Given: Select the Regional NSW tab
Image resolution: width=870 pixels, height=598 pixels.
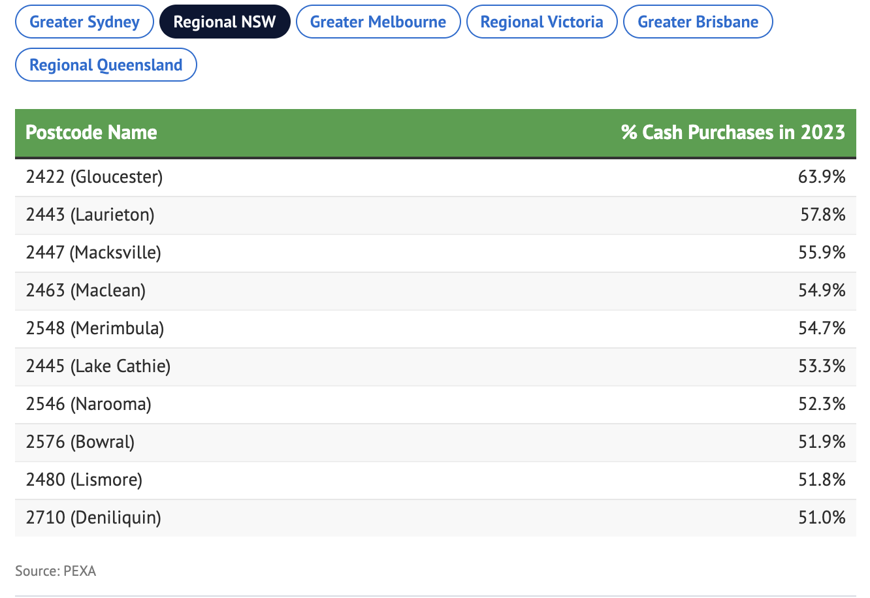Looking at the screenshot, I should click(225, 22).
